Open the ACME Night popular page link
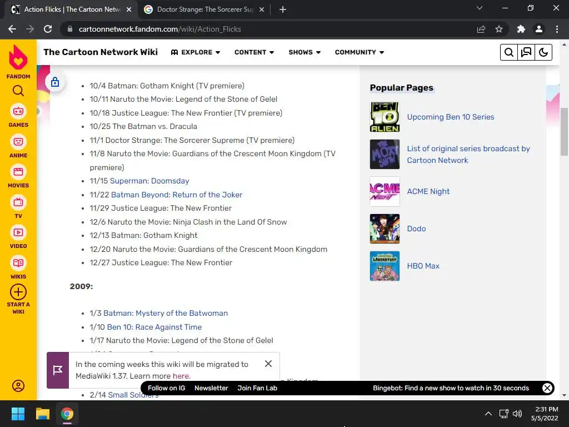The width and height of the screenshot is (569, 427). 428,191
